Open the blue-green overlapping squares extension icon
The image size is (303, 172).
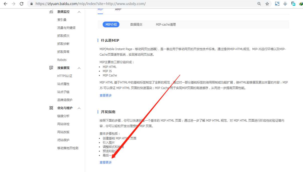click(x=293, y=4)
